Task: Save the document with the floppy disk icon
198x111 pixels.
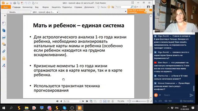Action: [11, 3]
